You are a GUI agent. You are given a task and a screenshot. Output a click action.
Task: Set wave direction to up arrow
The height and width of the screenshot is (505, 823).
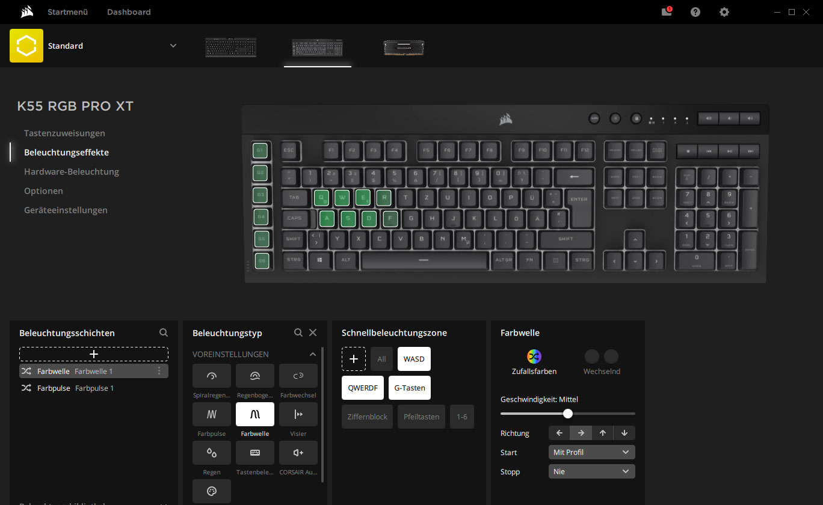click(603, 433)
